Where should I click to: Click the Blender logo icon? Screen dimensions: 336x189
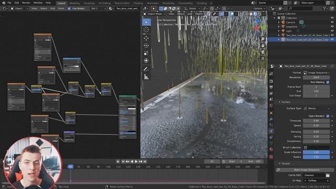tap(4, 3)
